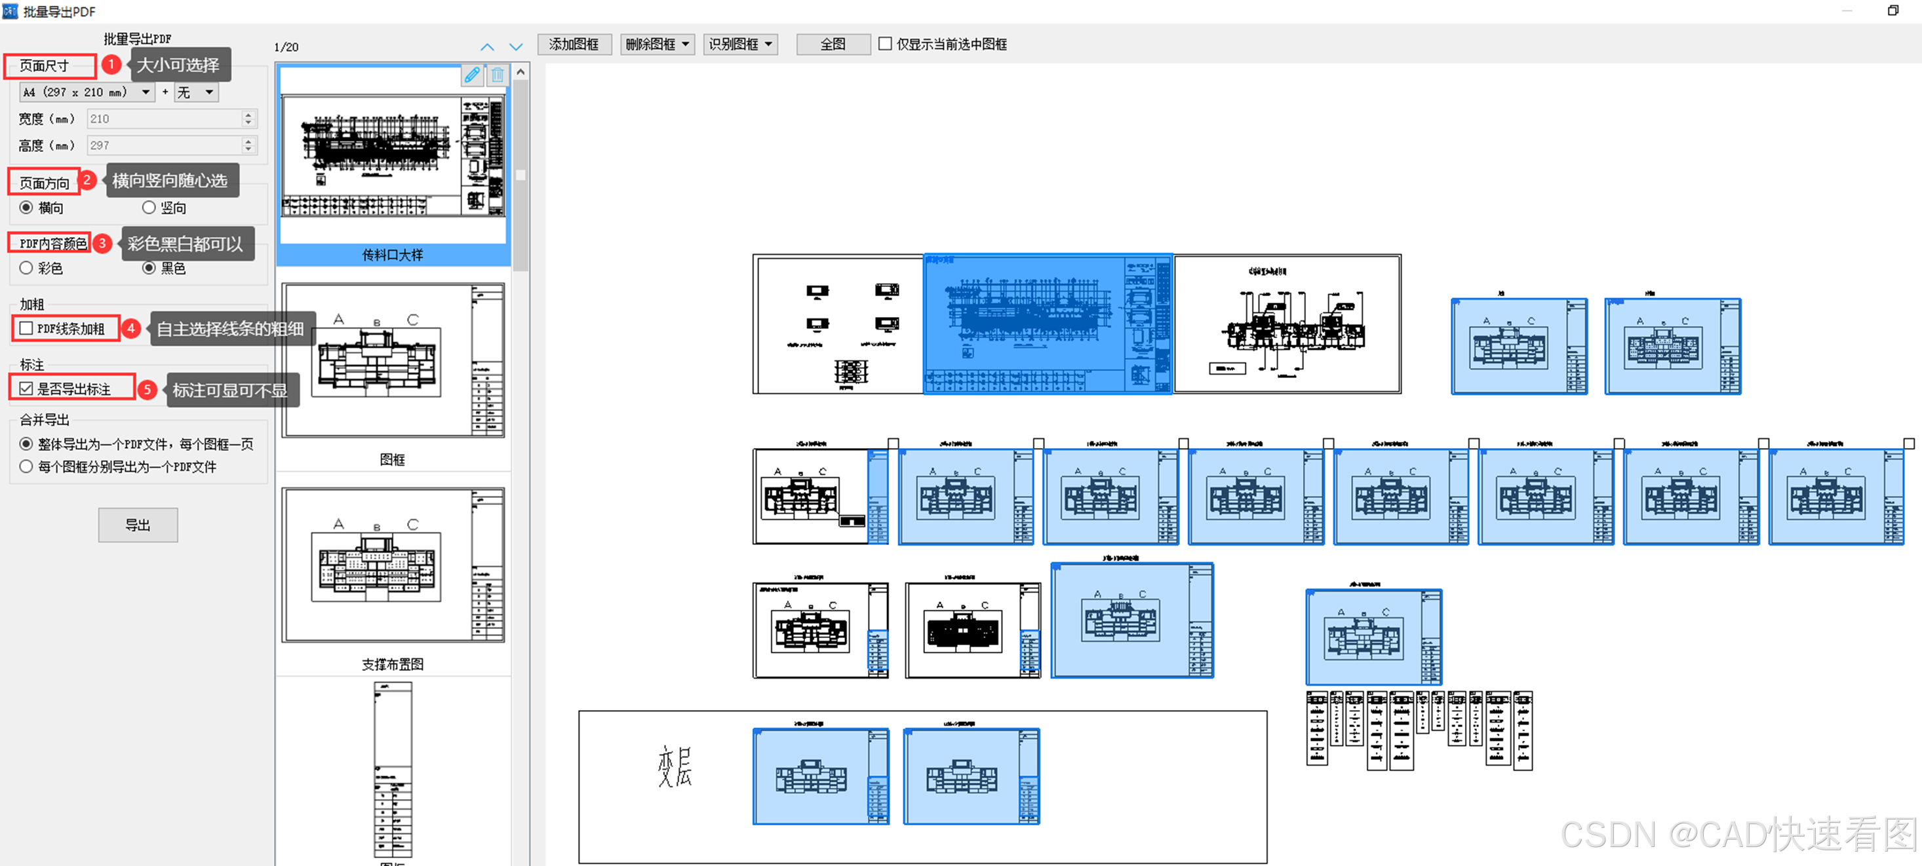This screenshot has width=1922, height=866.
Task: Click the trash delete icon on the first thumbnail
Action: [x=498, y=75]
